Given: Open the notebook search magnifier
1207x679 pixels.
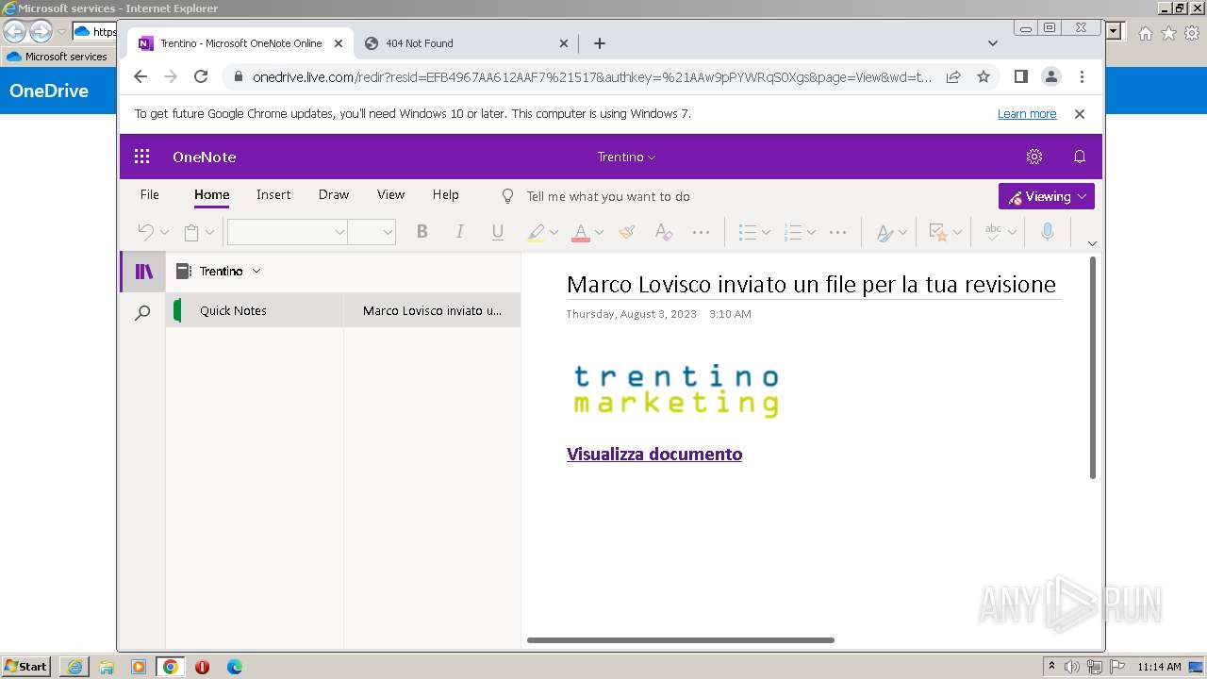Looking at the screenshot, I should coord(142,312).
